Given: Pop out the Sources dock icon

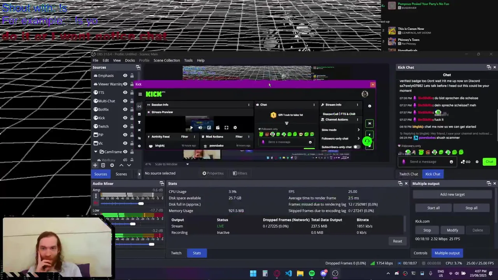Looking at the screenshot, I should [138, 67].
